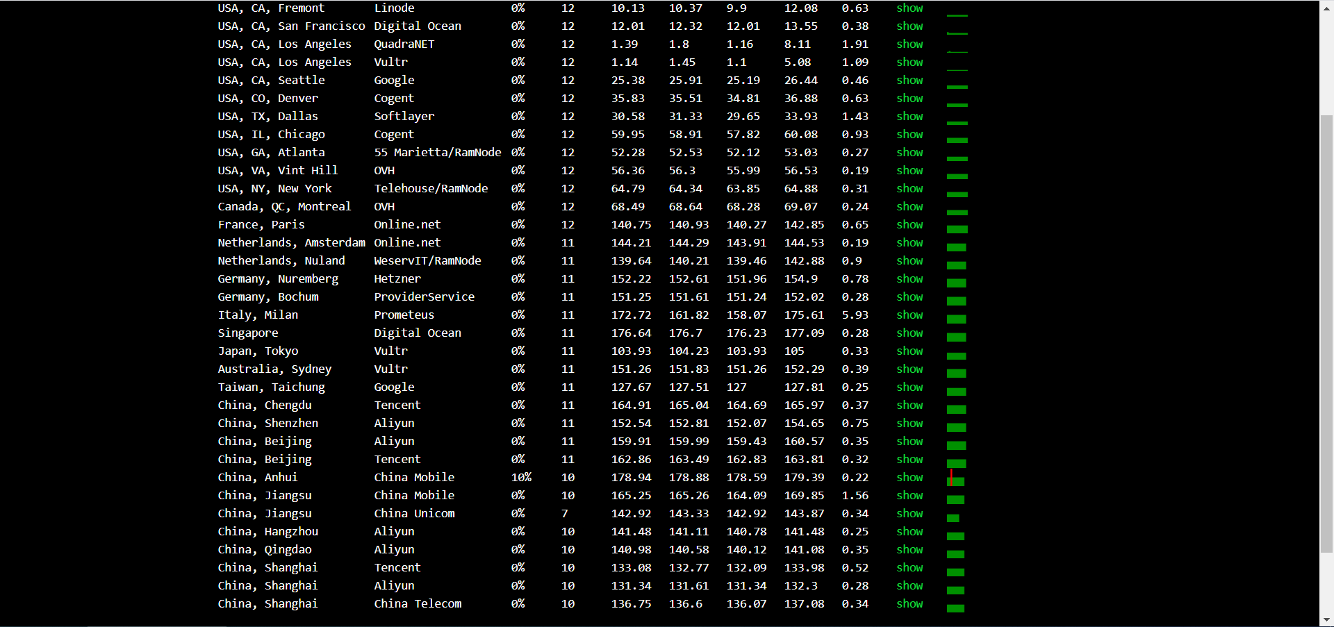
Task: Select the 'Singapore' location text
Action: pos(248,333)
